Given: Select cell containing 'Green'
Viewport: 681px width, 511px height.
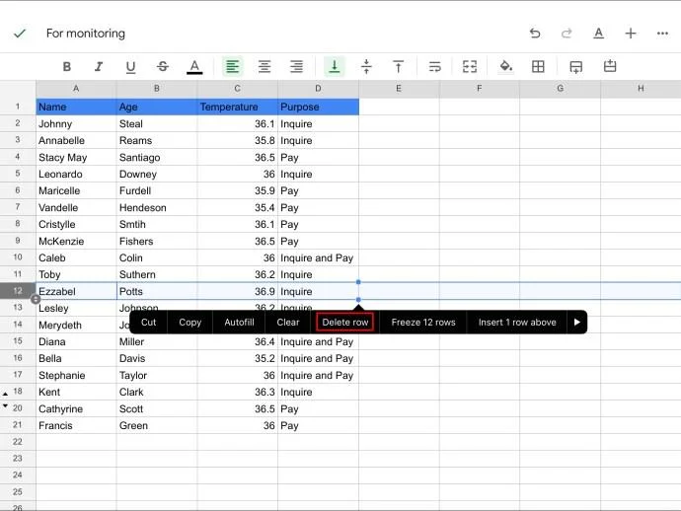Looking at the screenshot, I should pyautogui.click(x=157, y=425).
